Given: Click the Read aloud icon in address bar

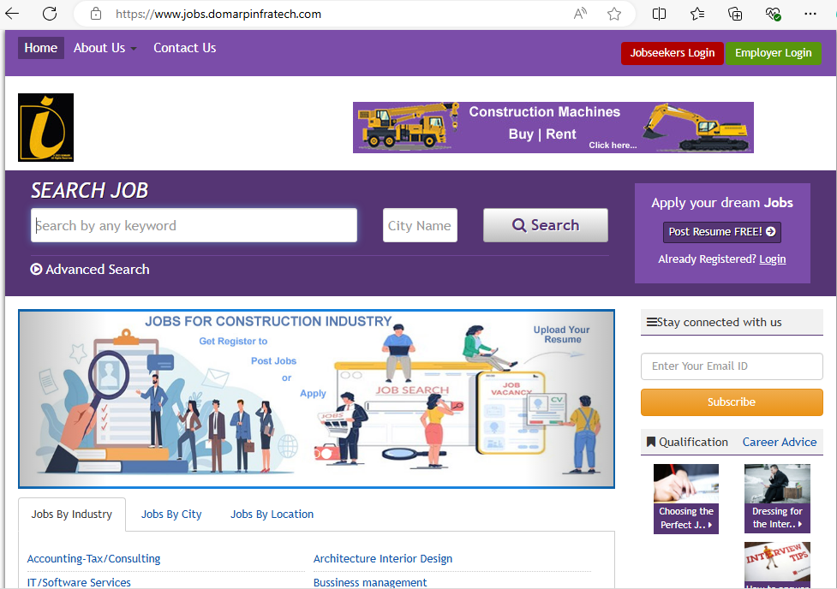Looking at the screenshot, I should (x=580, y=14).
